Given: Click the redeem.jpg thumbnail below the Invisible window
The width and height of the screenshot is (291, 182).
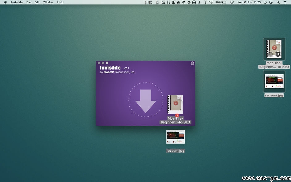Looking at the screenshot, I should coord(175,137).
